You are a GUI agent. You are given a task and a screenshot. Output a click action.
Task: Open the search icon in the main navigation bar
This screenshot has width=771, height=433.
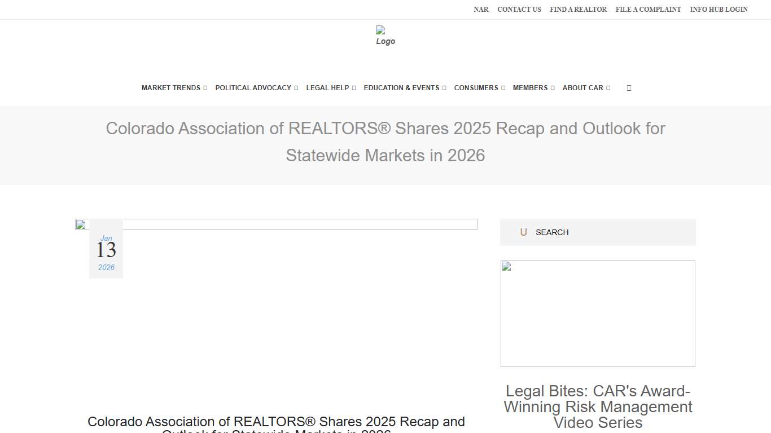[x=629, y=87]
